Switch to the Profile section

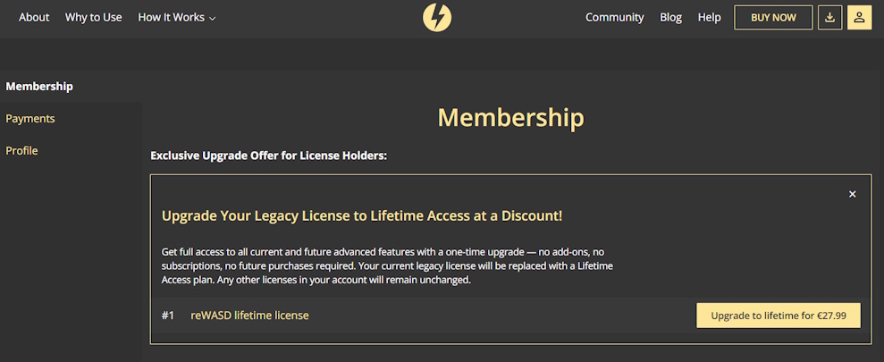[22, 151]
